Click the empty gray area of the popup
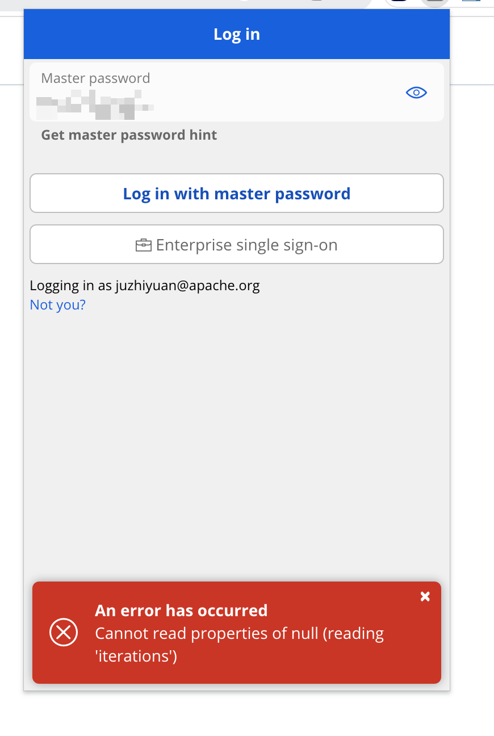 tap(237, 443)
